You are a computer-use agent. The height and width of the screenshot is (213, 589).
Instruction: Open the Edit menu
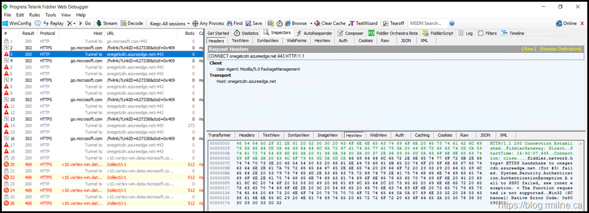tap(20, 15)
